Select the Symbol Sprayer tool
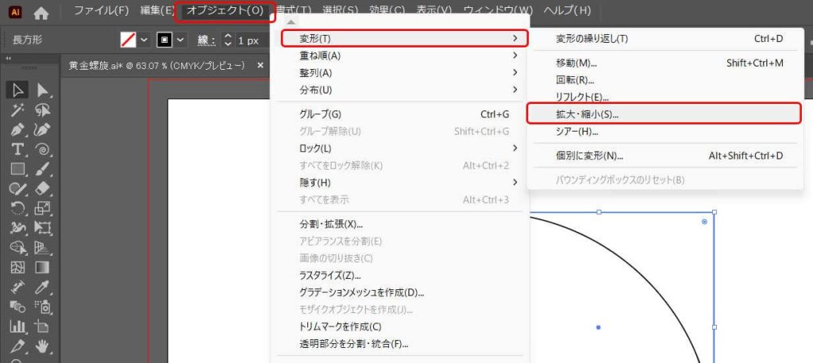The image size is (813, 363). 43,307
